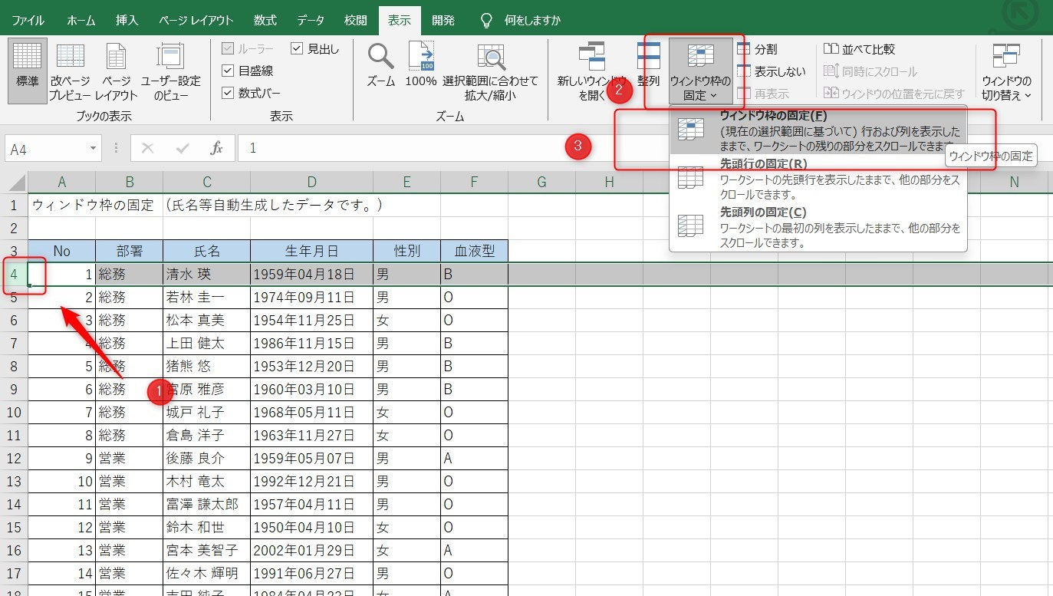Open a new window (新しいウィンドウを開く)
This screenshot has height=596, width=1053.
[x=591, y=71]
